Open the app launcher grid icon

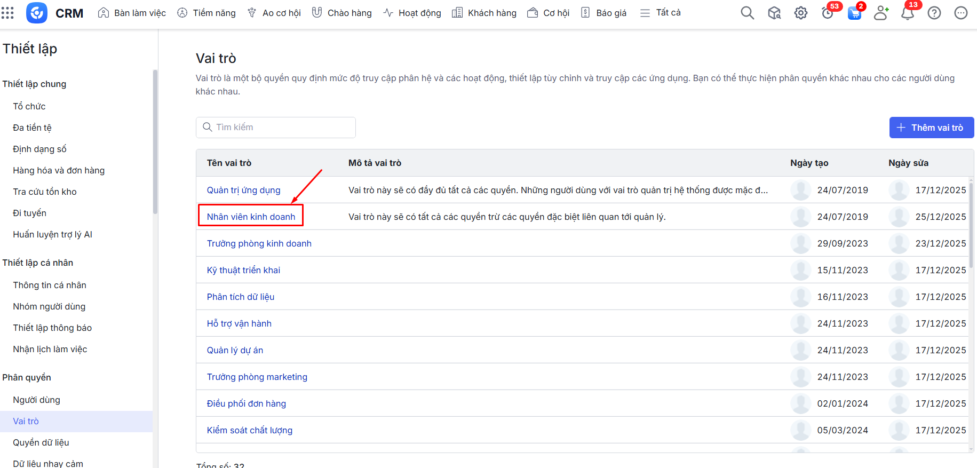[7, 13]
